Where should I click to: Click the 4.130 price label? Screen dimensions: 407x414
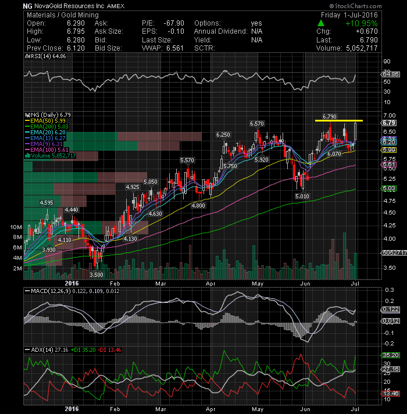click(x=130, y=239)
